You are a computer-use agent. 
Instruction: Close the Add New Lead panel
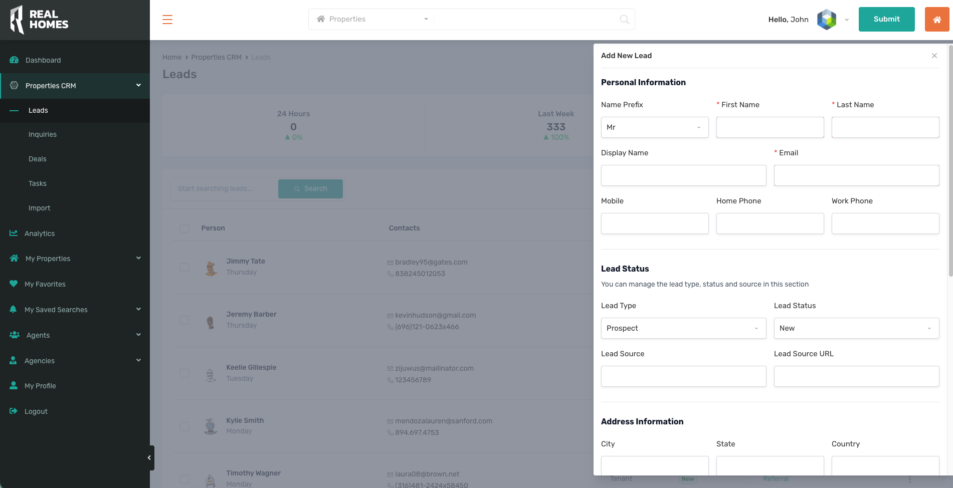[x=934, y=56]
